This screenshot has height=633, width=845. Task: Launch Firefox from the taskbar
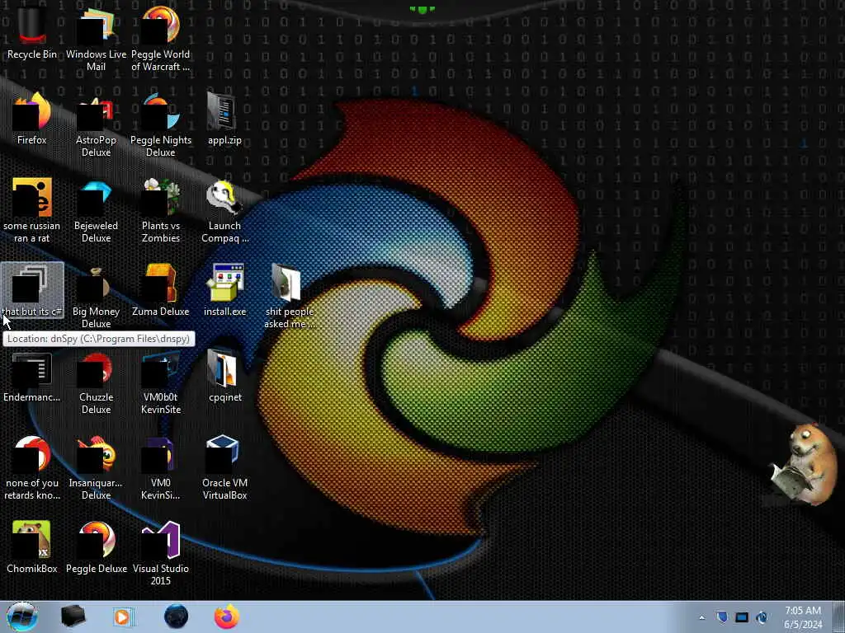tap(227, 617)
